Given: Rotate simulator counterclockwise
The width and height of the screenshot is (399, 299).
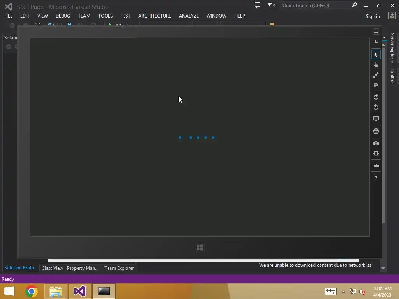Looking at the screenshot, I should (x=376, y=107).
